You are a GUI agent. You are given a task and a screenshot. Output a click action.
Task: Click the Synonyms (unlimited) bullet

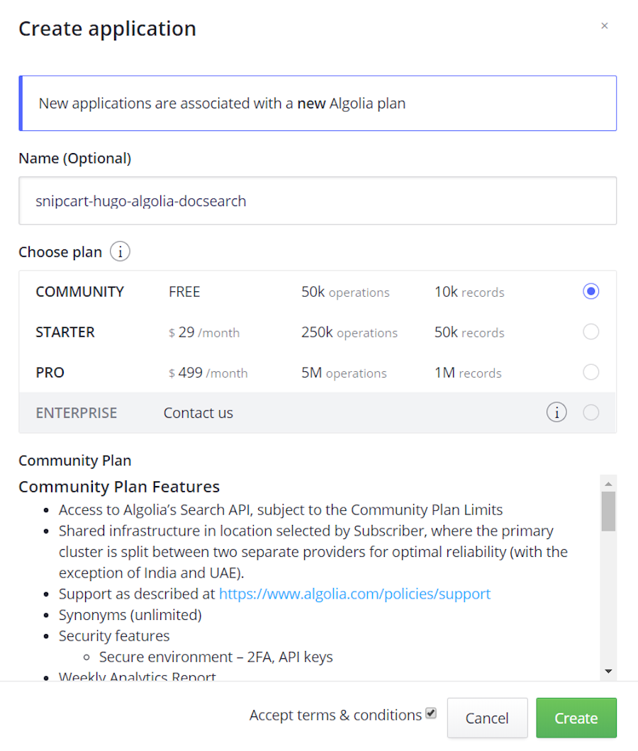tap(130, 614)
